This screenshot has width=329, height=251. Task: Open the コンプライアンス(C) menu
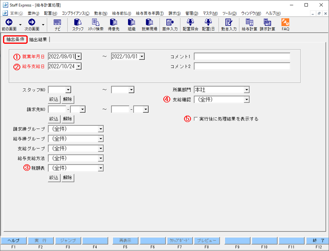coord(76,13)
